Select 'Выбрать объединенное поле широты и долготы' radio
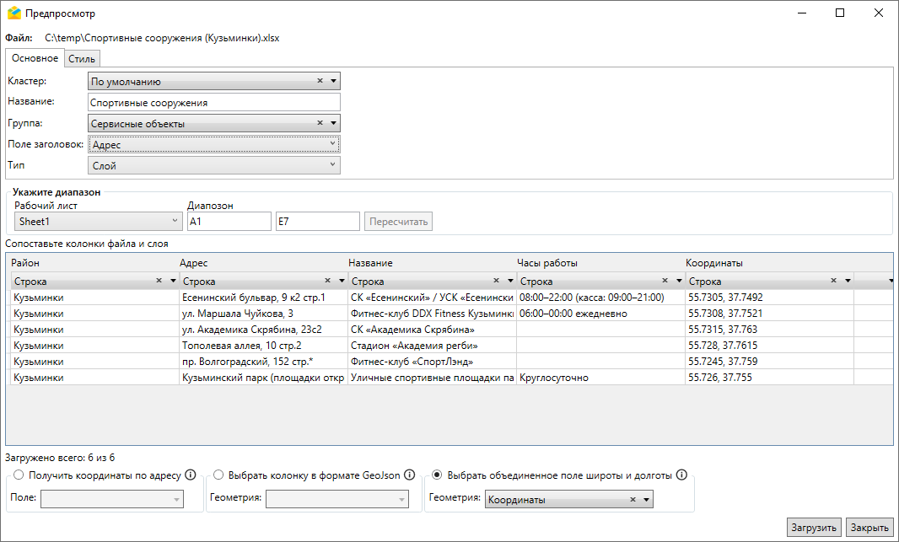Viewport: 899px width, 542px height. tap(436, 475)
